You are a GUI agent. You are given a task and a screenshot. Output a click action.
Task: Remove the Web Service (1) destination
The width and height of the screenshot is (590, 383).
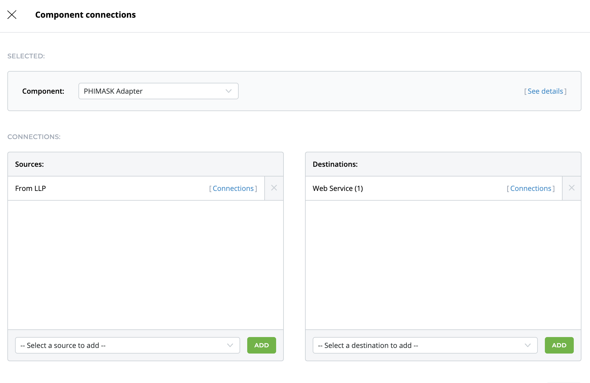coord(571,188)
